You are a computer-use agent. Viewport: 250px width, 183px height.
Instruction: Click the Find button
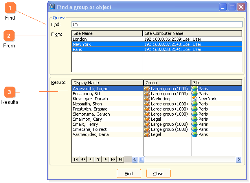pos(129,174)
